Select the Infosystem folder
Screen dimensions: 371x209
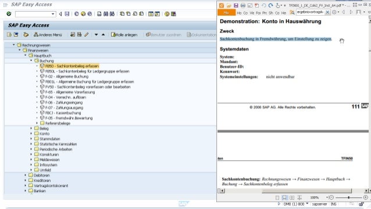(48, 165)
